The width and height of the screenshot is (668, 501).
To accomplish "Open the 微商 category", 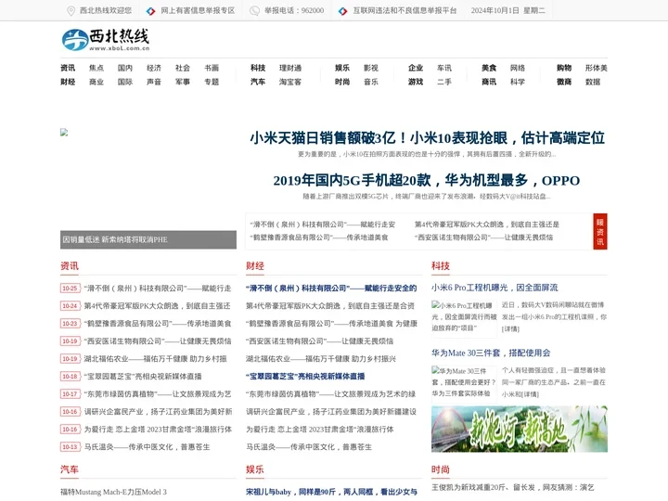I will click(x=564, y=82).
